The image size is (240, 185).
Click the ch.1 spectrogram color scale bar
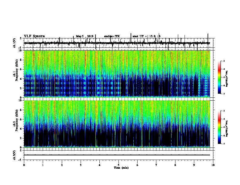coord(219,77)
